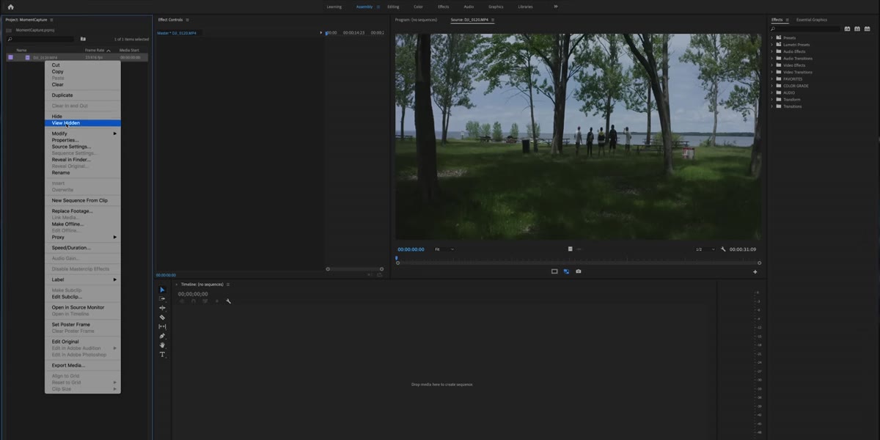Select the Hand tool
The height and width of the screenshot is (440, 880).
163,345
